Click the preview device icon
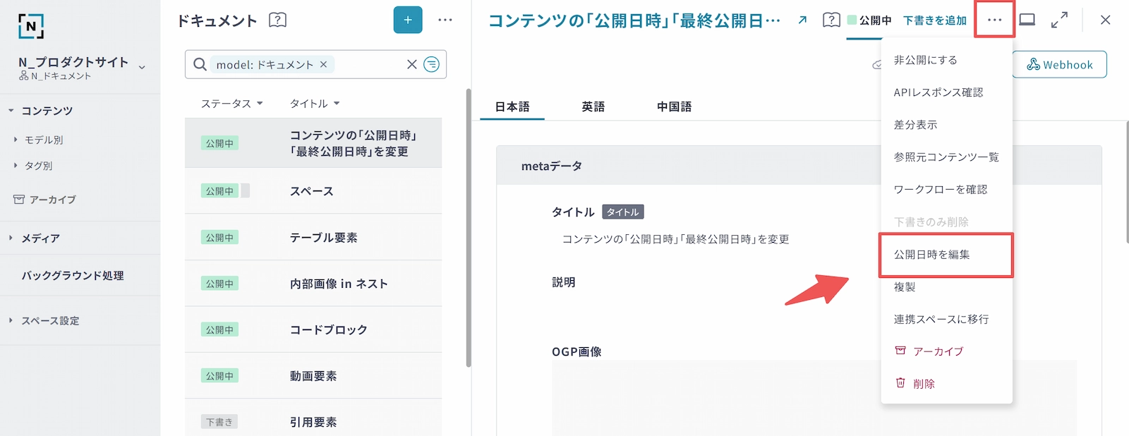 coord(1027,20)
